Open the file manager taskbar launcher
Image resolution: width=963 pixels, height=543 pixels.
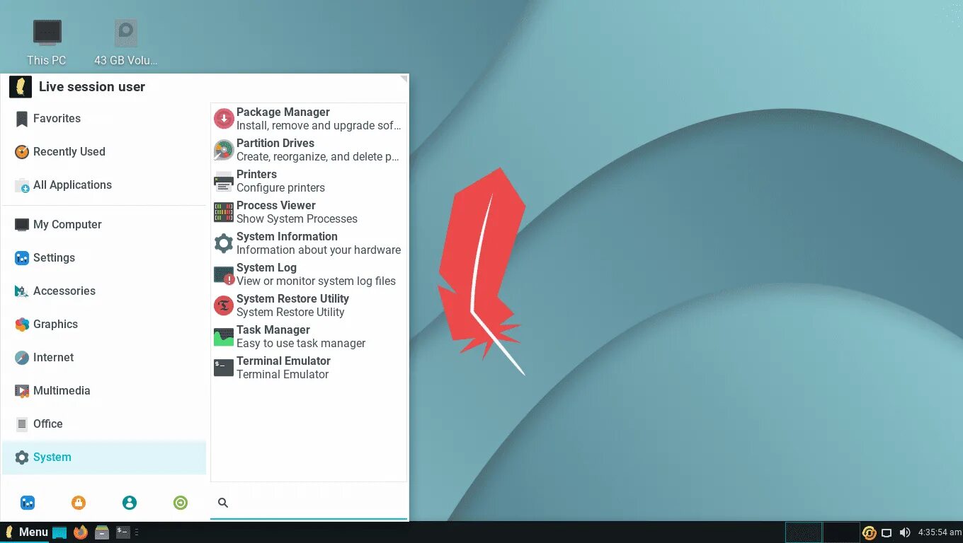point(102,532)
